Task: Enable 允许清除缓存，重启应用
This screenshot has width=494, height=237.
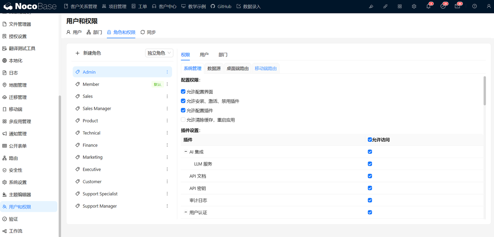Action: pos(183,119)
